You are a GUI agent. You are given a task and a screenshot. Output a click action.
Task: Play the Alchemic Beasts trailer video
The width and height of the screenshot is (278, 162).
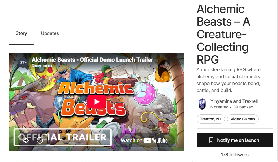(97, 102)
